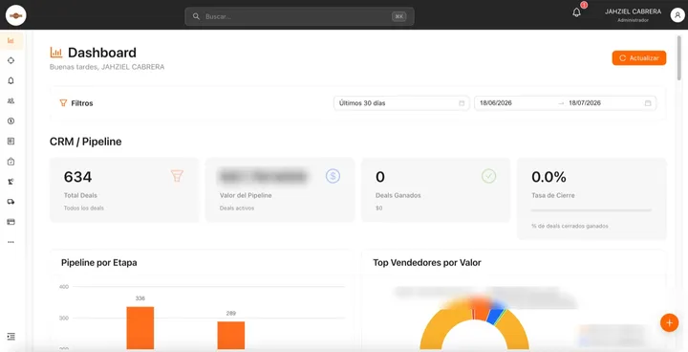Viewport: 688px width, 352px height.
Task: Click the Tasa de Cierre progress bar
Action: 591,210
